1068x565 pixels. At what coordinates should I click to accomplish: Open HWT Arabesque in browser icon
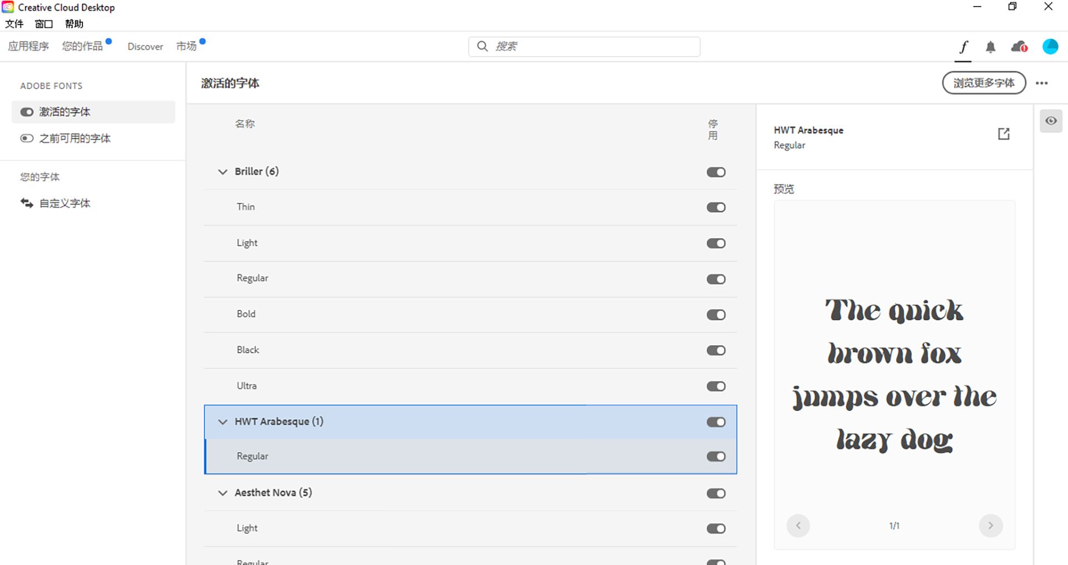1003,134
